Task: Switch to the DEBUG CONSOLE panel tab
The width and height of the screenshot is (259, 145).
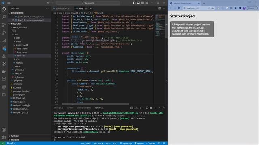Action: tap(84, 108)
